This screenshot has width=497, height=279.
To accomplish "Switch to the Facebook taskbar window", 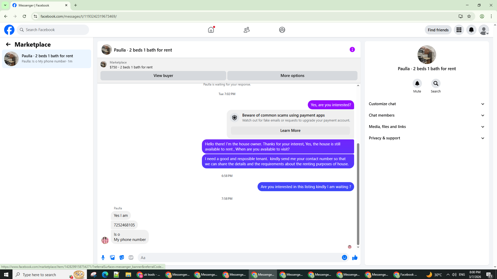I will click(405, 274).
